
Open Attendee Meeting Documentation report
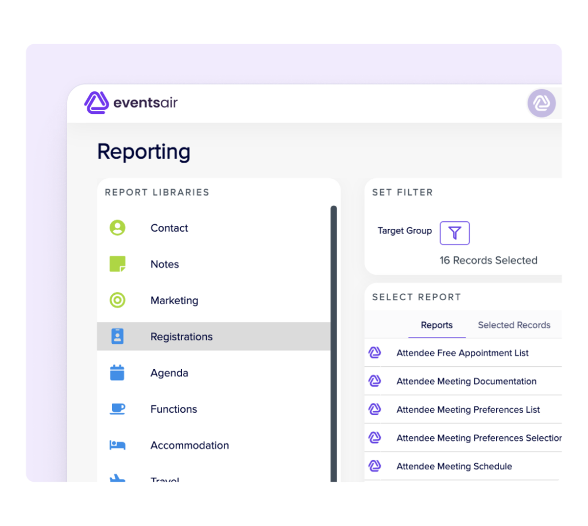[x=466, y=381]
